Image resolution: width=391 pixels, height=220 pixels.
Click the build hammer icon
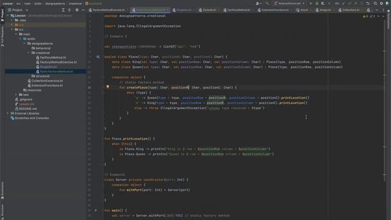coord(268,4)
